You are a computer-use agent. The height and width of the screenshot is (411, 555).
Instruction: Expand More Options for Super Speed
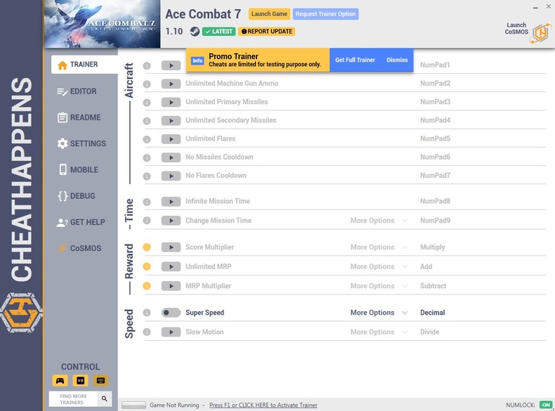(x=379, y=313)
